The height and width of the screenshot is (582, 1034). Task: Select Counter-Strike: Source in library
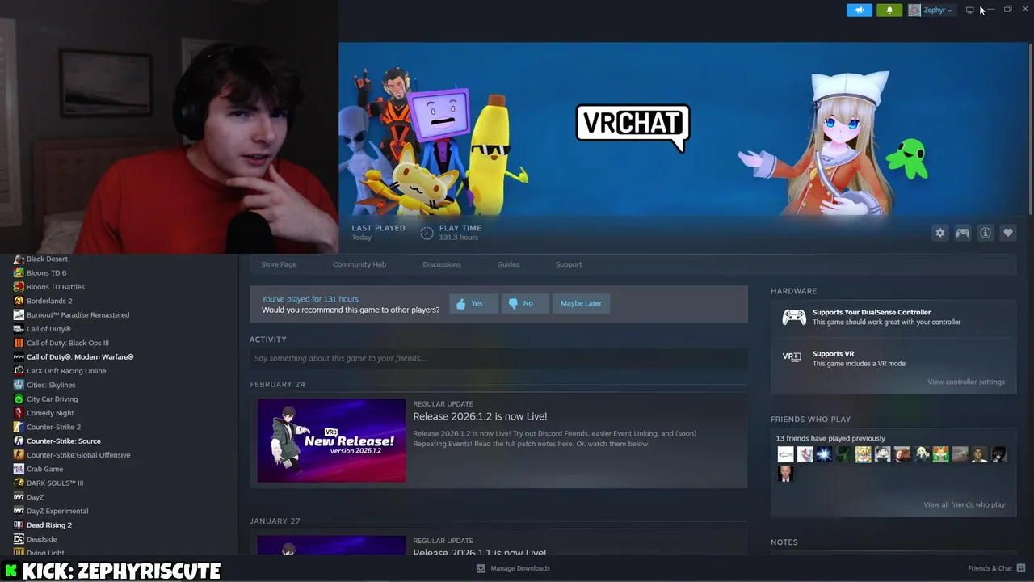[x=64, y=441]
